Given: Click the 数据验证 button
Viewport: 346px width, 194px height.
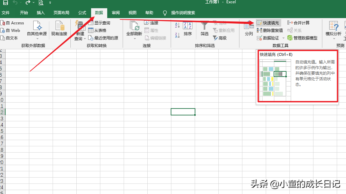Looking at the screenshot, I should (268, 38).
